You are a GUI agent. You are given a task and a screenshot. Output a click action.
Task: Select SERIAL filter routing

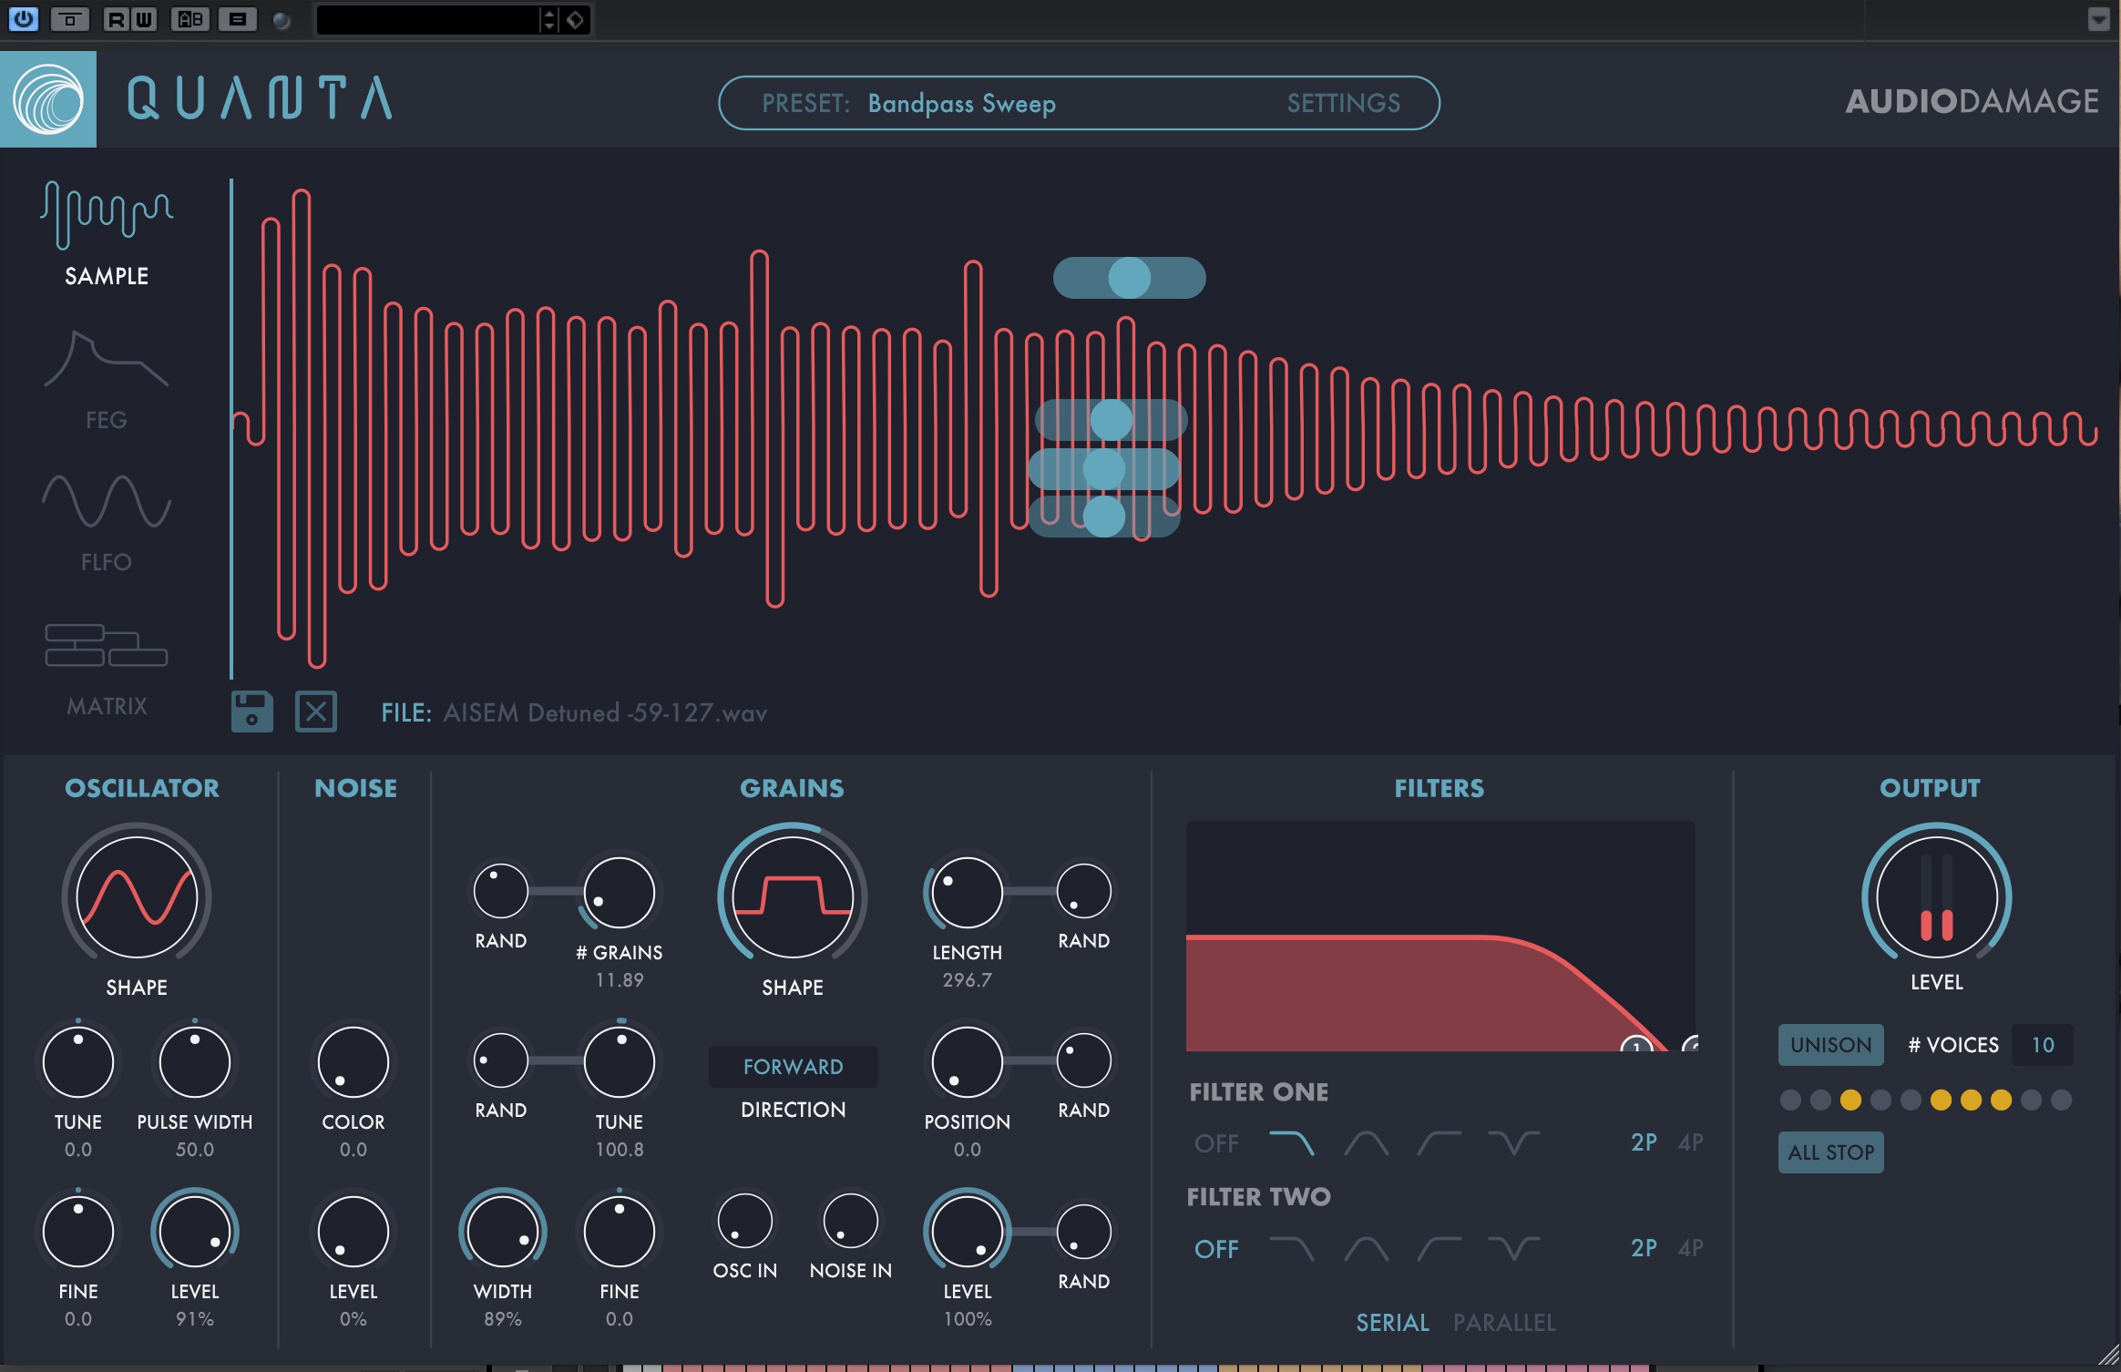click(x=1392, y=1323)
